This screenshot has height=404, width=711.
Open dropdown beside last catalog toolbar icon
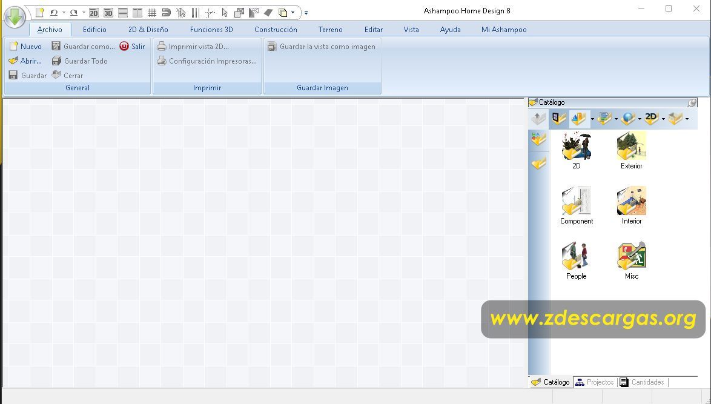[x=687, y=119]
